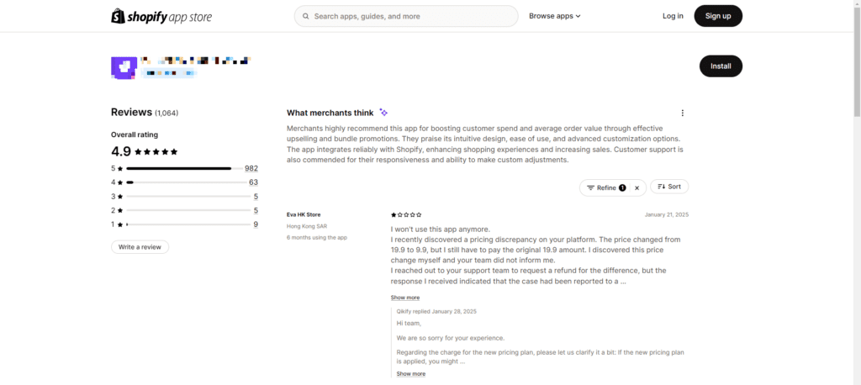
Task: Open the Sort dropdown
Action: point(669,187)
